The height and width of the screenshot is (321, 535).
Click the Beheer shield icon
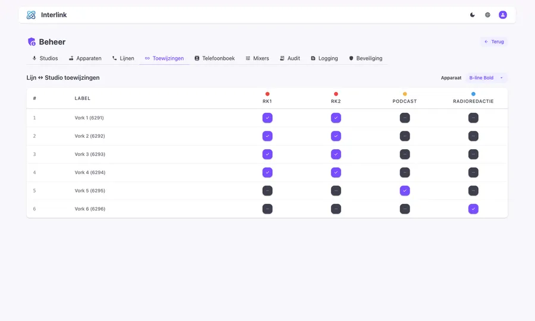click(32, 42)
